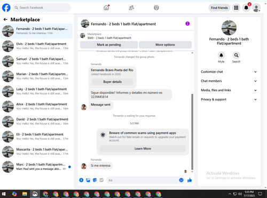Open the emoji picker in message box
Viewport: 267px width, 198px height.
[181, 180]
